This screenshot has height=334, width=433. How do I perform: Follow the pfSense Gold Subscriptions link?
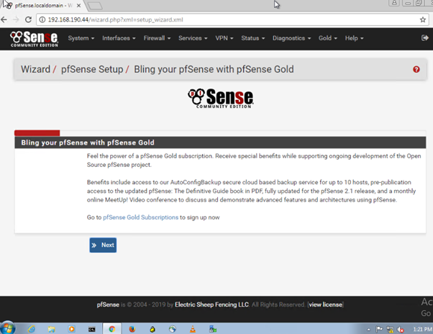click(140, 217)
